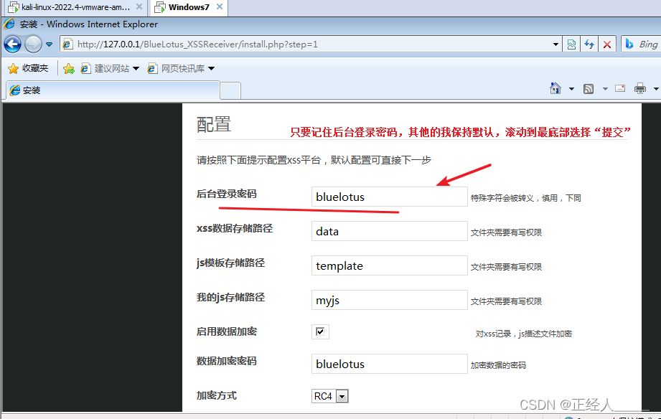Open recent pages history dropdown arrow
Viewport: 661px width, 419px height.
[50, 44]
